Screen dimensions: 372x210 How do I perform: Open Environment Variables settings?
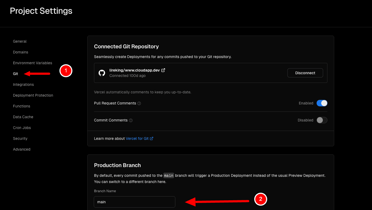[x=32, y=63]
